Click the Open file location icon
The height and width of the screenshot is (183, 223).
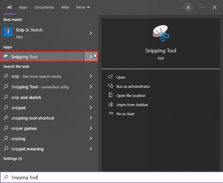pos(111,95)
